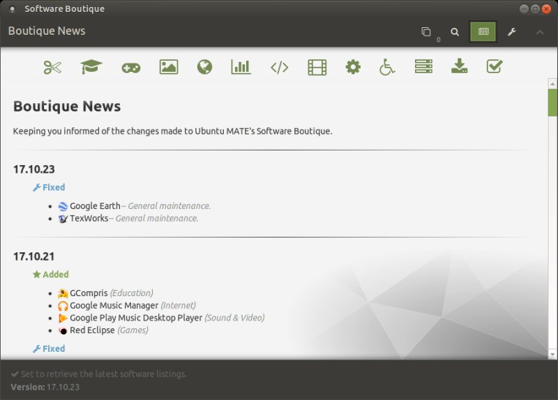Select the Programming code brackets icon
The image size is (558, 400).
pyautogui.click(x=279, y=67)
